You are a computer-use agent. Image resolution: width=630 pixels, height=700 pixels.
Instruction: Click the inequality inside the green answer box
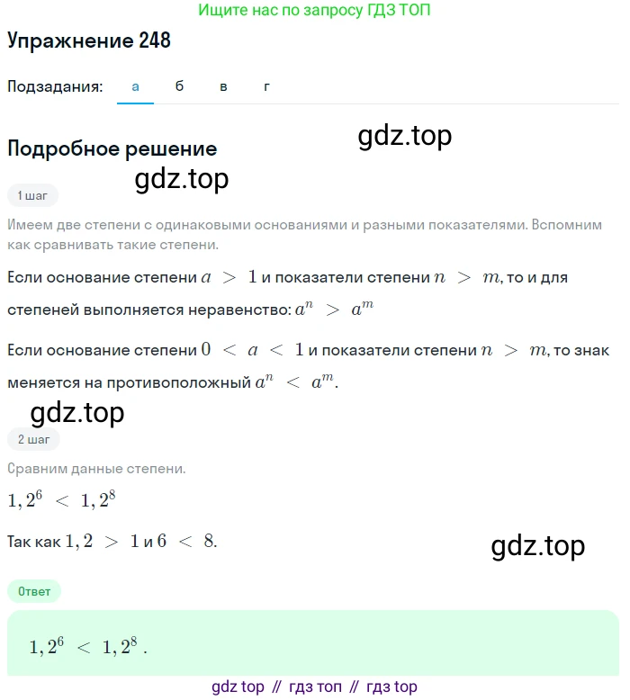point(87,647)
